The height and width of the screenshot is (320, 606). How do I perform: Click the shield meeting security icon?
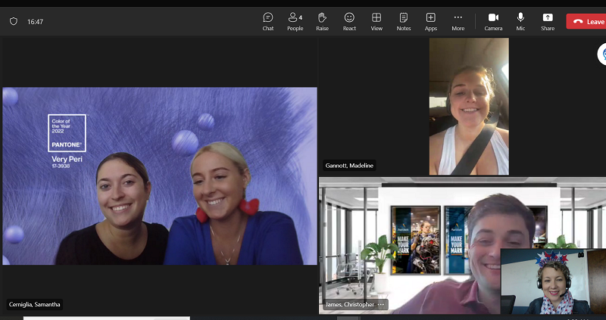(x=14, y=22)
